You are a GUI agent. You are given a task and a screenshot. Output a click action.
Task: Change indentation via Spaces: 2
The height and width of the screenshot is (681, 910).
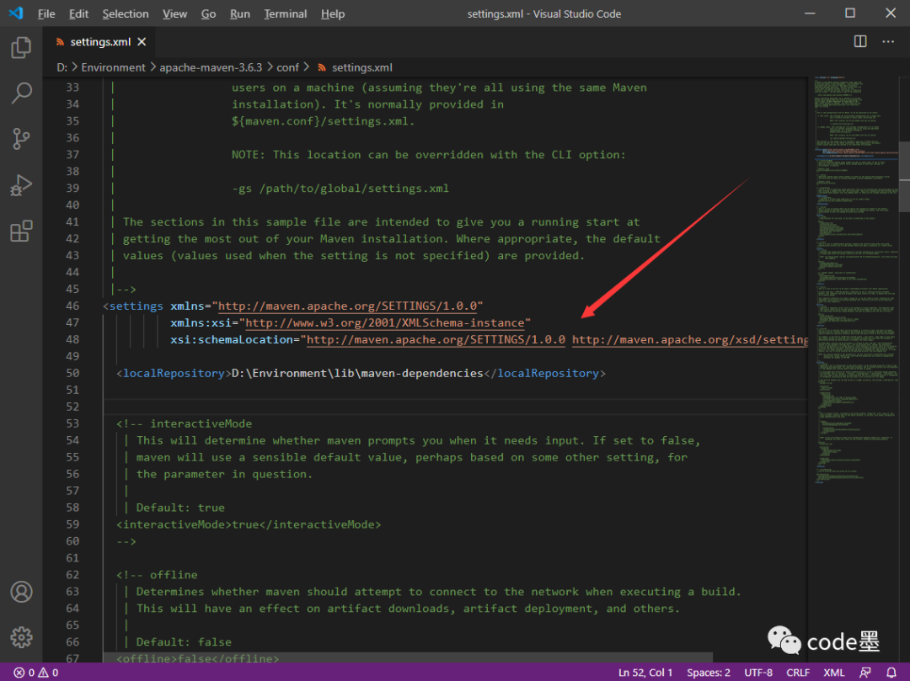[x=708, y=673]
